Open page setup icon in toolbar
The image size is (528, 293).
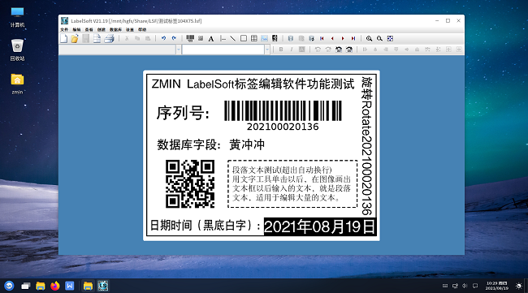[97, 39]
